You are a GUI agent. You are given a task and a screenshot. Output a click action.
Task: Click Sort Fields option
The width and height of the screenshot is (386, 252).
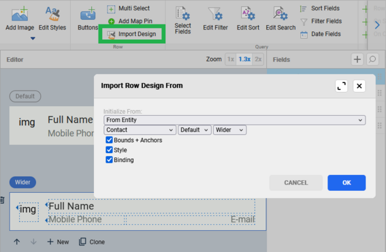[x=320, y=8]
